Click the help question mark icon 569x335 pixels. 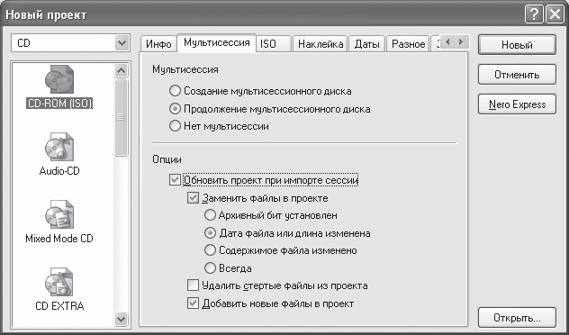pyautogui.click(x=534, y=15)
